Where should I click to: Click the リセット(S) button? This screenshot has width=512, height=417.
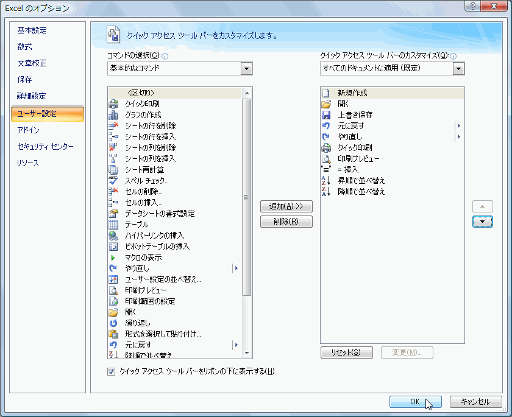click(346, 352)
